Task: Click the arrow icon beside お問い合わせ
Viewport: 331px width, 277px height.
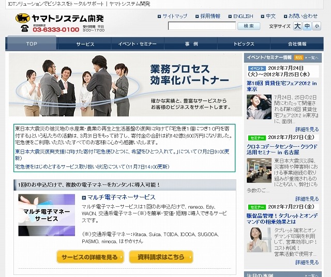Action: click(285, 16)
